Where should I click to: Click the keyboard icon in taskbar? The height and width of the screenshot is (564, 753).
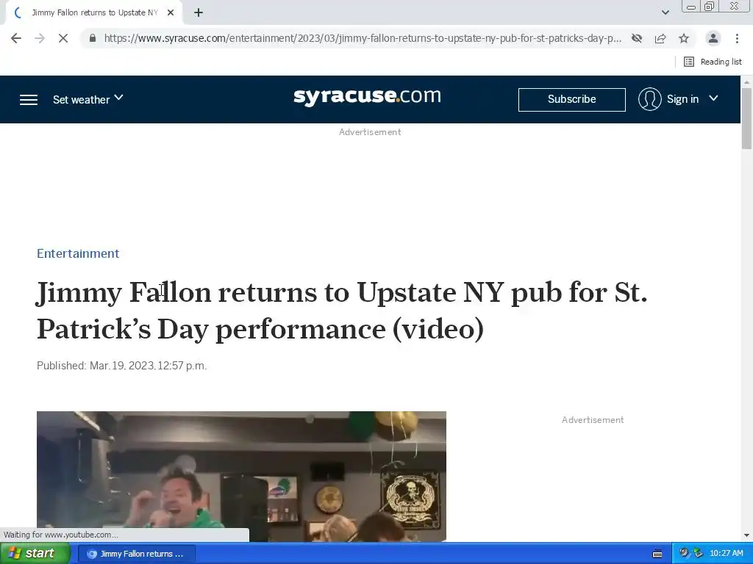click(657, 554)
